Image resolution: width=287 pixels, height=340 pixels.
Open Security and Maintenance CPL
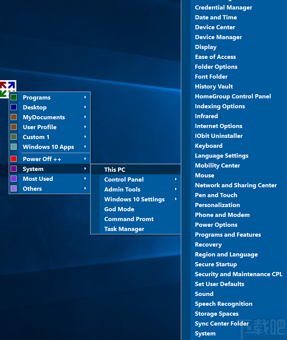point(238,274)
